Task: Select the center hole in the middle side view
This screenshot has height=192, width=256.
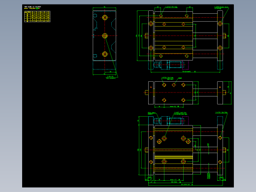Action: (x=174, y=85)
